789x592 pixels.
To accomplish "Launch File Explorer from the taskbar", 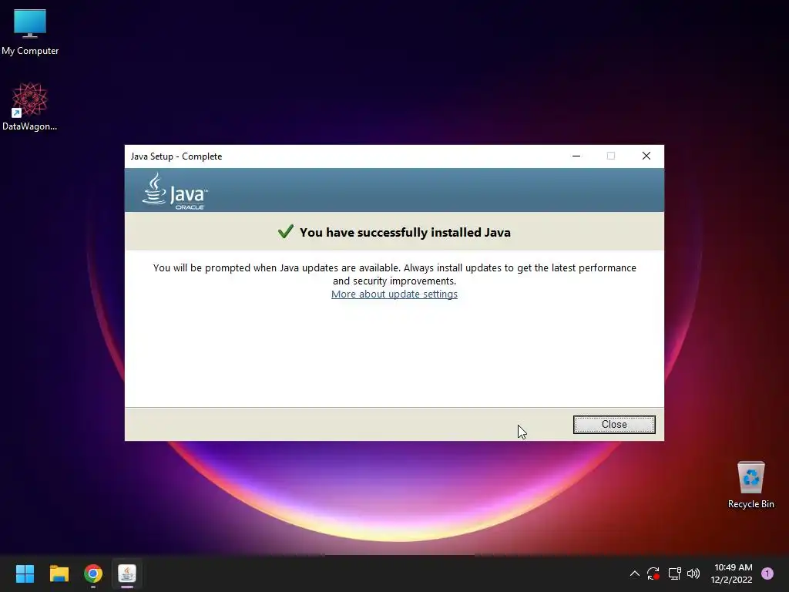I will (59, 573).
